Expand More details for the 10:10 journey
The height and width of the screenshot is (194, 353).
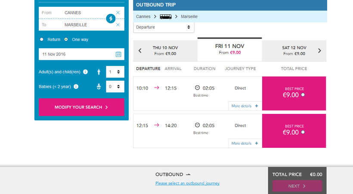245,106
